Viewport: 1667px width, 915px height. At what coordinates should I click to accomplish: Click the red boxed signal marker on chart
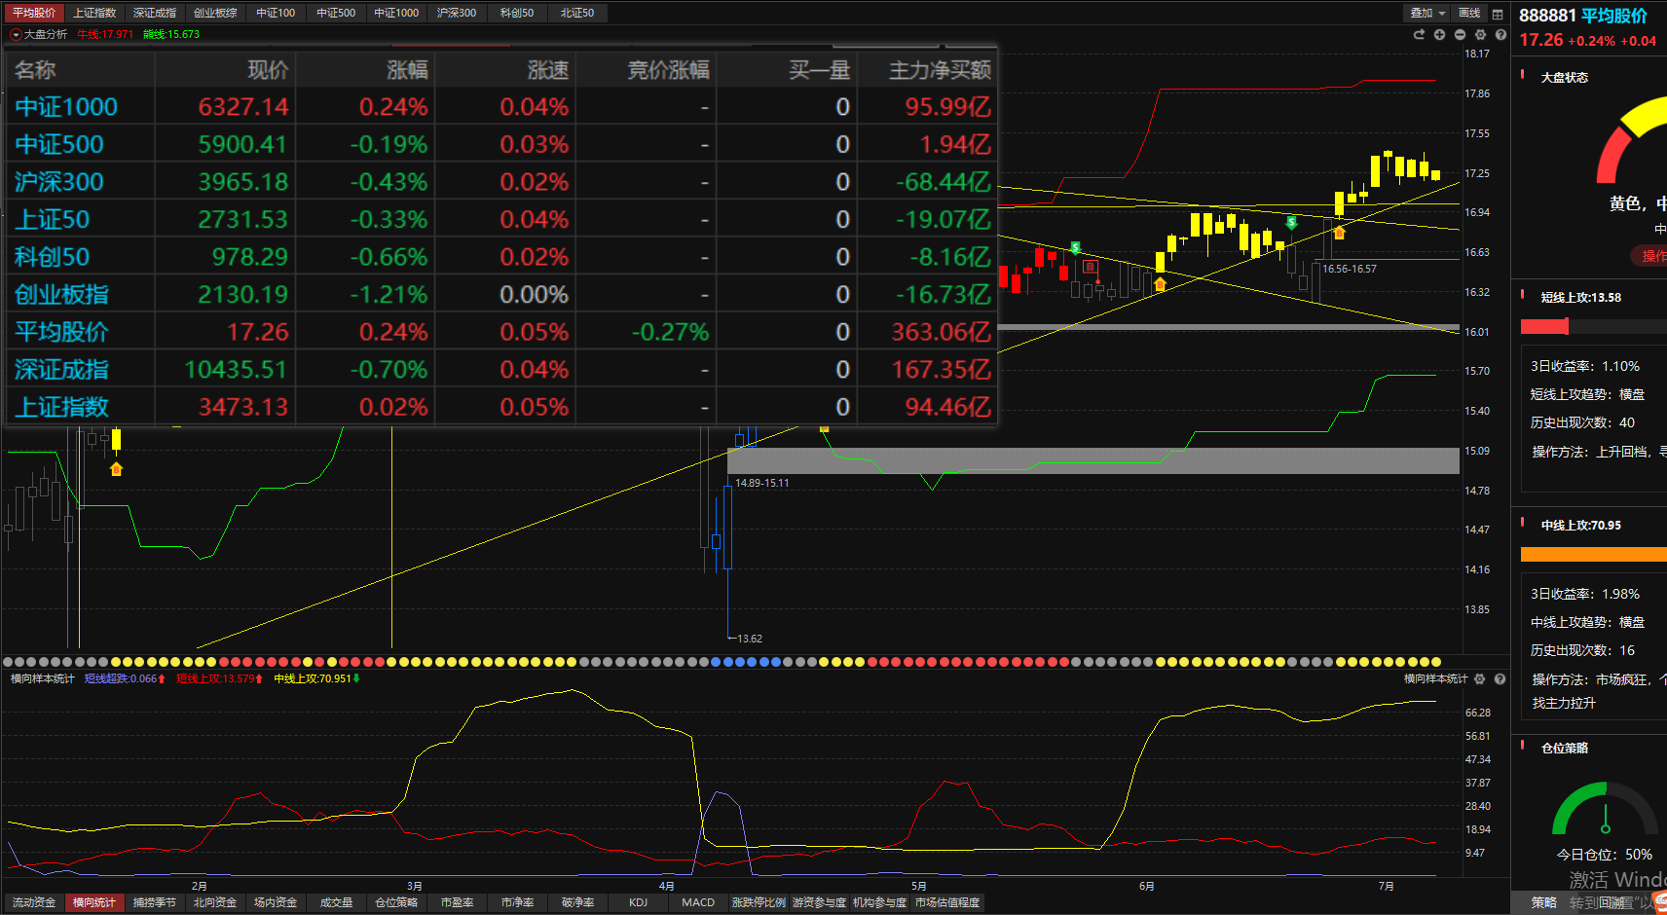coord(1091,267)
